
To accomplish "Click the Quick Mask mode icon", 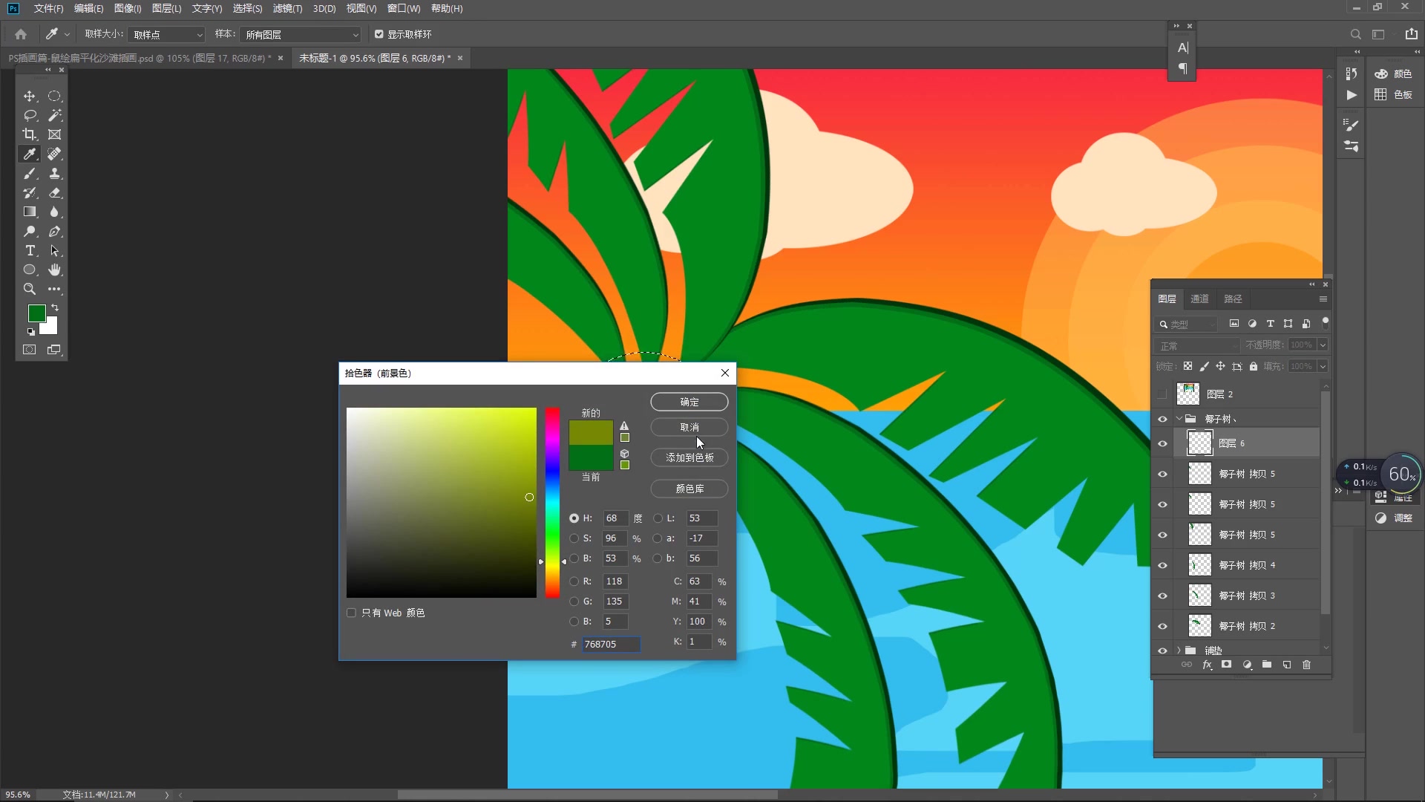I will pos(30,350).
